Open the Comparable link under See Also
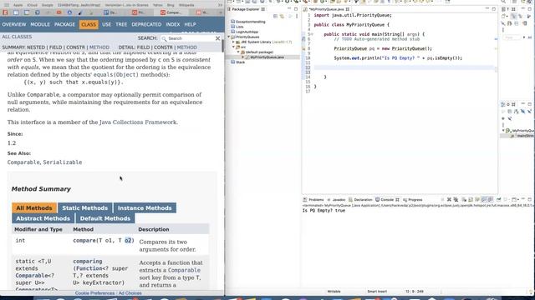 [x=23, y=162]
